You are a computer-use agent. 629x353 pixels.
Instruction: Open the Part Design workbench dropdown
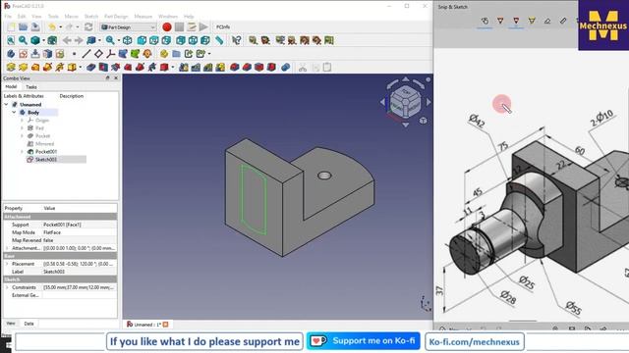point(128,27)
